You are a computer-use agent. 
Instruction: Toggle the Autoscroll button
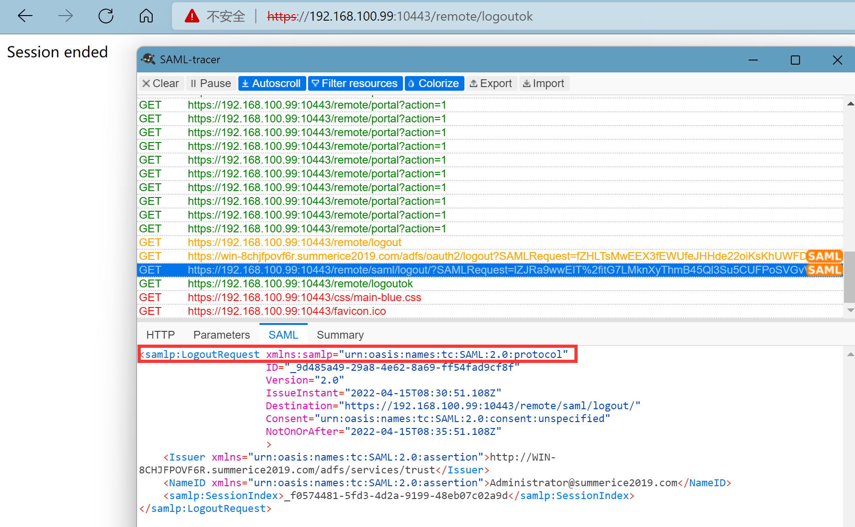[271, 83]
